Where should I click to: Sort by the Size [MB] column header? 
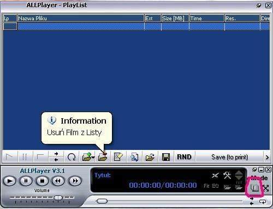[x=175, y=19]
